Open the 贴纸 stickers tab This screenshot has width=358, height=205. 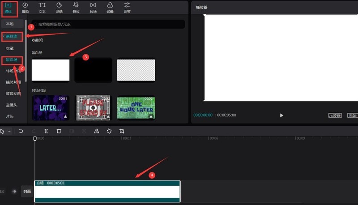tap(59, 8)
